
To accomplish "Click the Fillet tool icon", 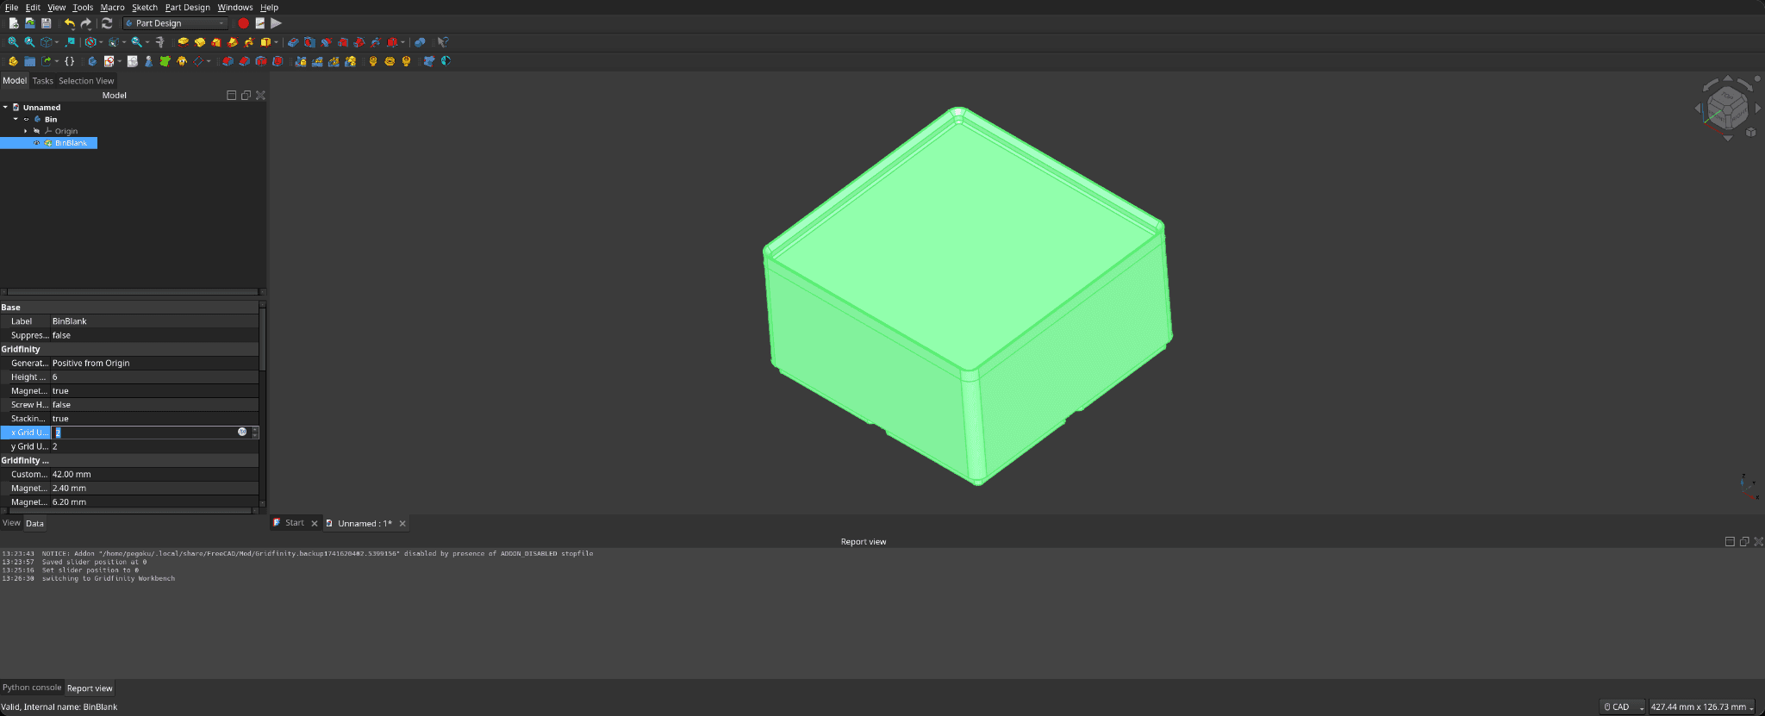I will (228, 61).
